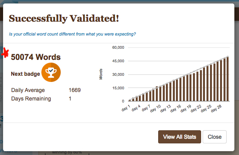Click the day 10 axis label

pos(155,107)
